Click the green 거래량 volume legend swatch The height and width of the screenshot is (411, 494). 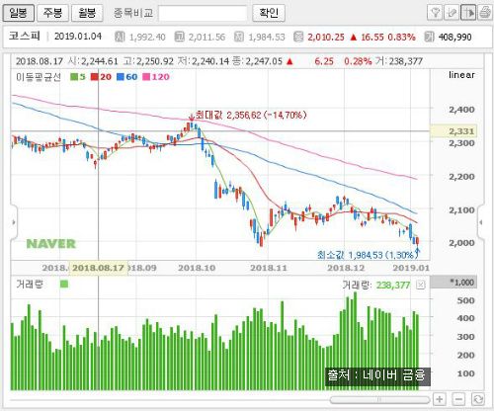point(64,285)
